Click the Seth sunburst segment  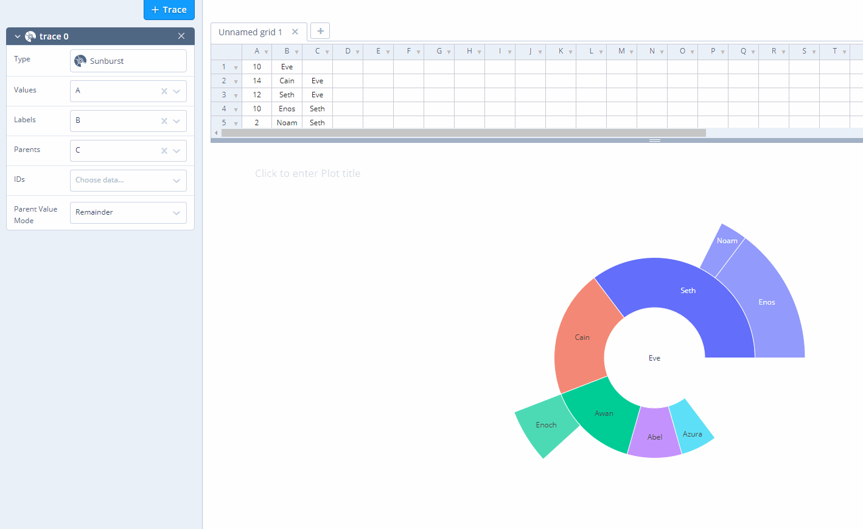(x=688, y=290)
